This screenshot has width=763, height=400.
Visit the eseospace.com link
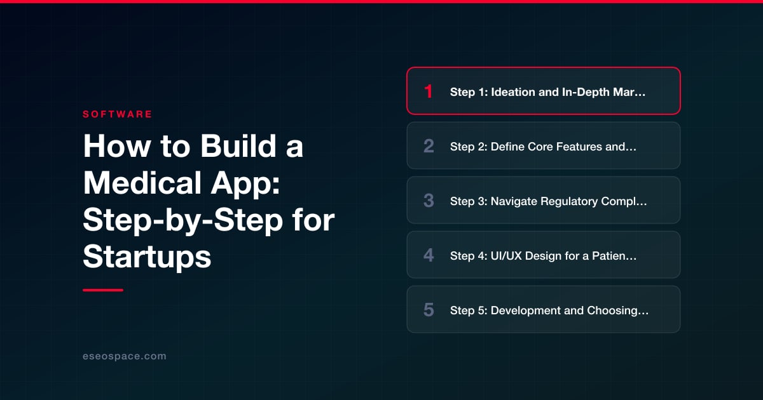[125, 356]
